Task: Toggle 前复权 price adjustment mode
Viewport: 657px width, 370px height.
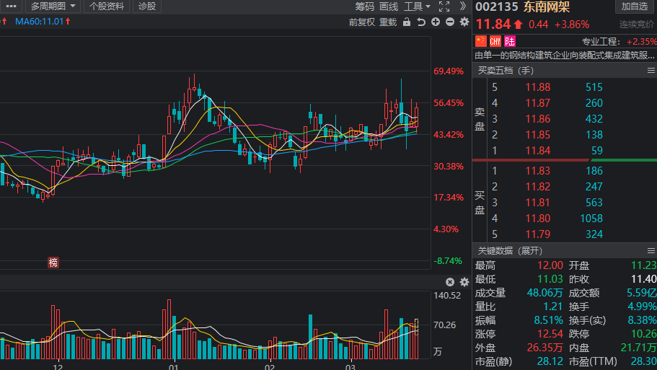Action: pyautogui.click(x=361, y=22)
